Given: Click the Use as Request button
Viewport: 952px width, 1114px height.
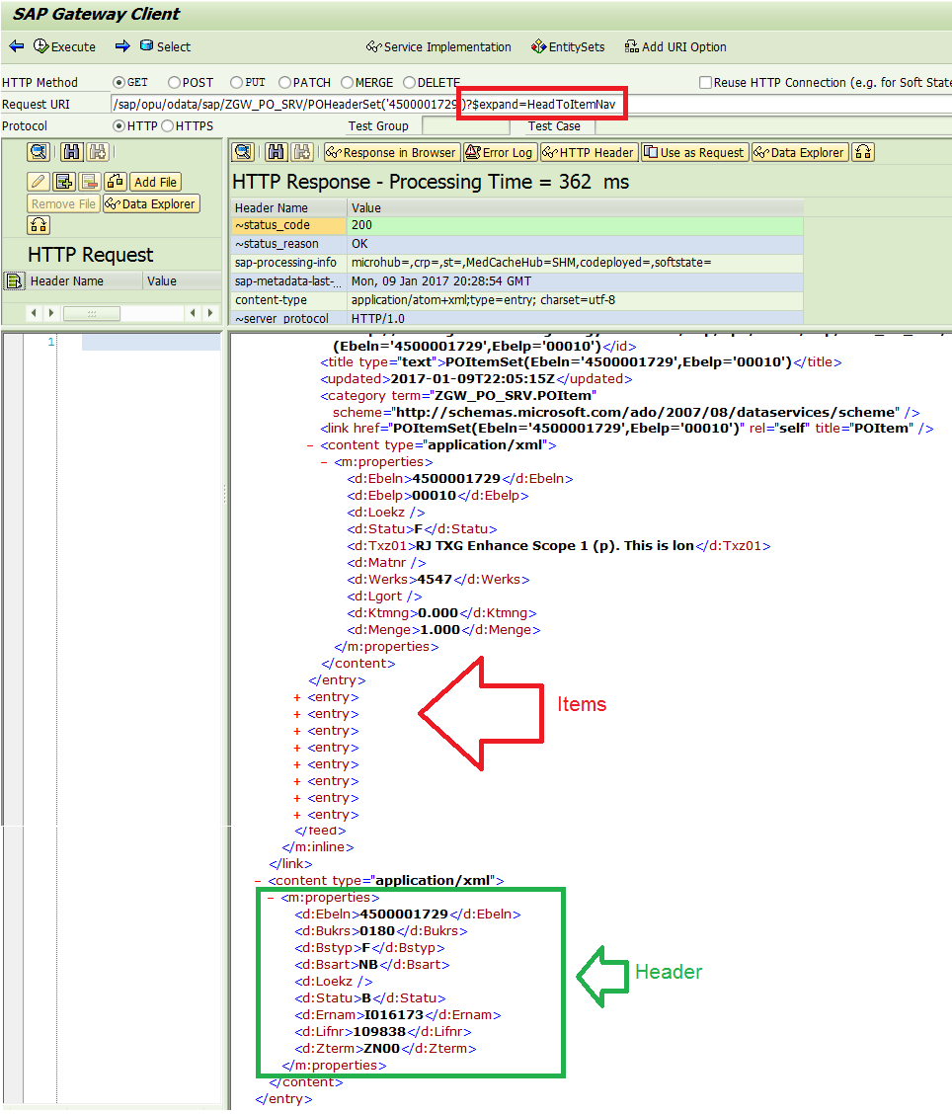Looking at the screenshot, I should [x=694, y=152].
